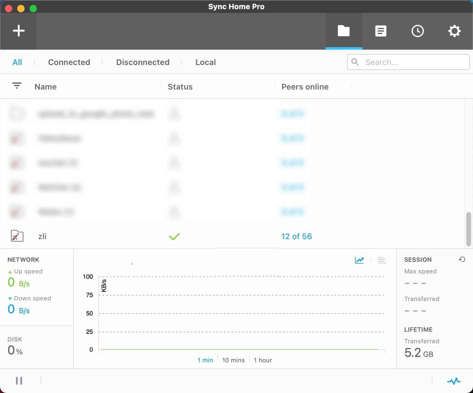This screenshot has height=393, width=473.
Task: Click the green checkmark status of zli
Action: coord(174,236)
